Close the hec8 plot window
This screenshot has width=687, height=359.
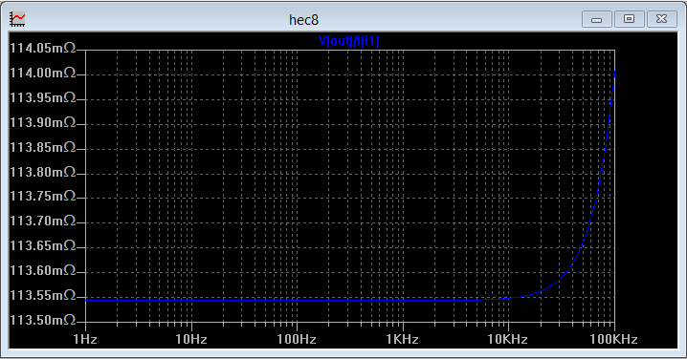click(x=661, y=19)
